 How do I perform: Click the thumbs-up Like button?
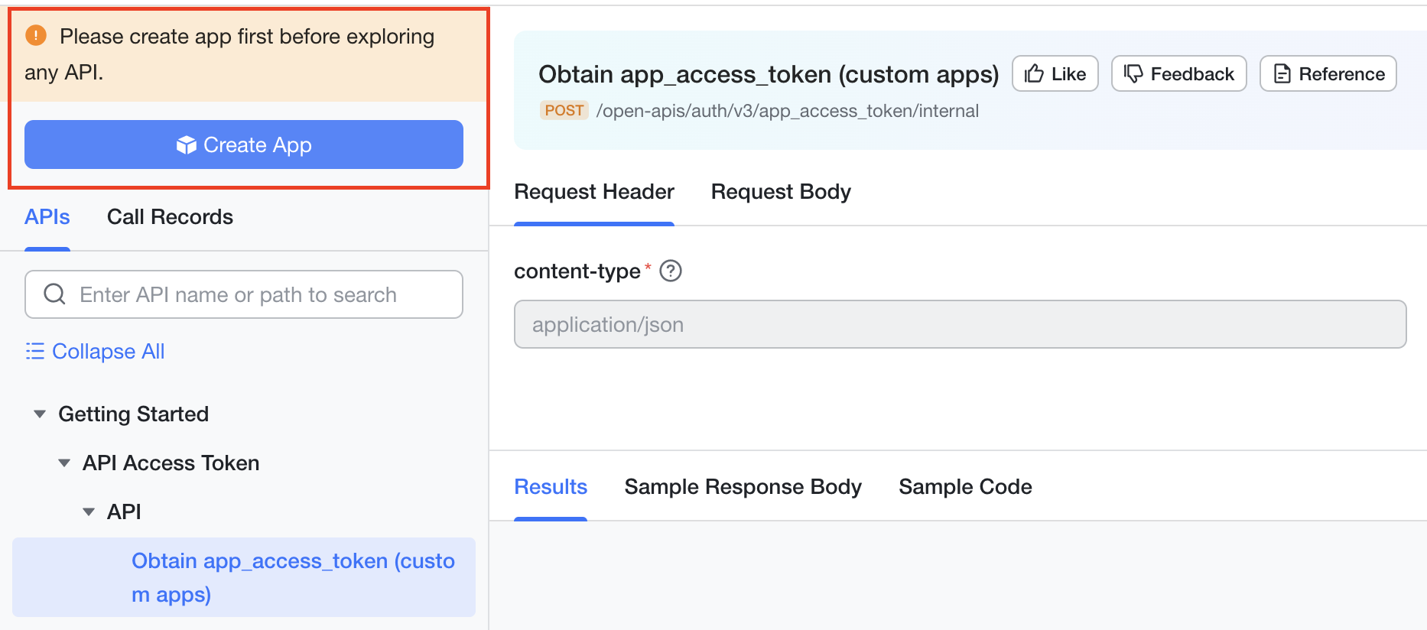pyautogui.click(x=1055, y=74)
